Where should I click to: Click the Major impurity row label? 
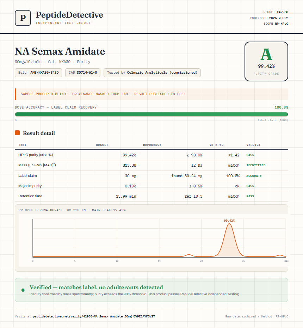click(x=30, y=186)
